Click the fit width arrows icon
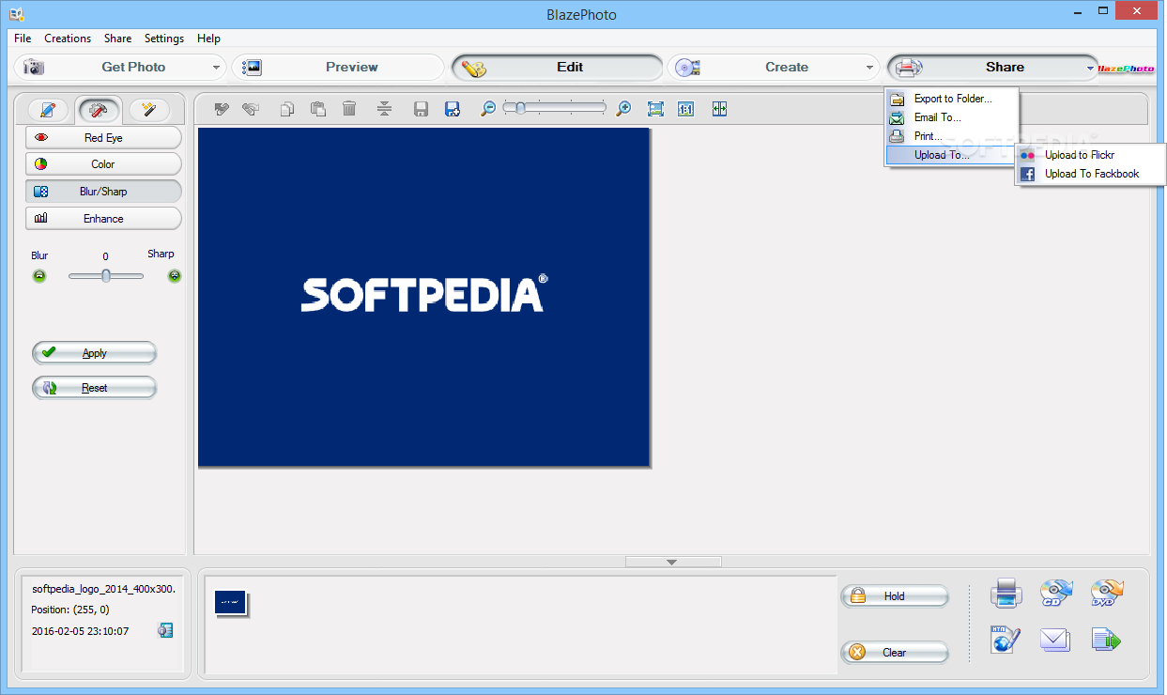Screen dimensions: 1167x695 click(x=719, y=109)
